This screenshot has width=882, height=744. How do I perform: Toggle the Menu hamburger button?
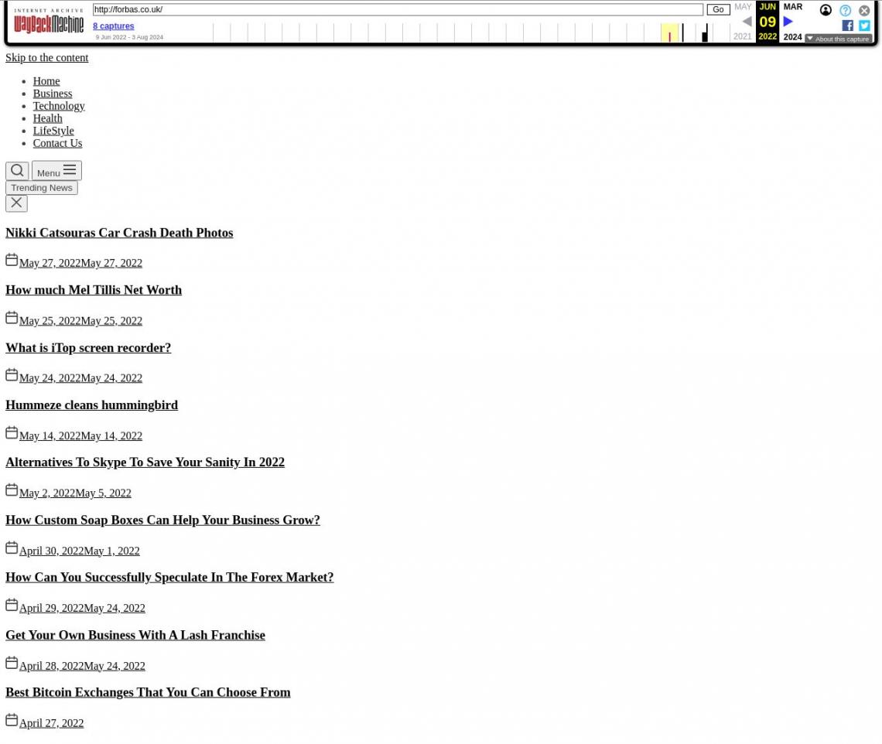[x=56, y=171]
